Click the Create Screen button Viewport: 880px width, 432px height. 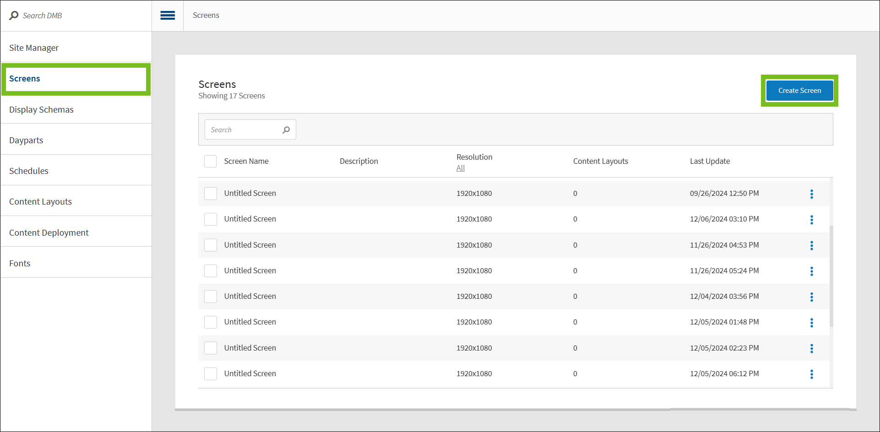tap(799, 91)
